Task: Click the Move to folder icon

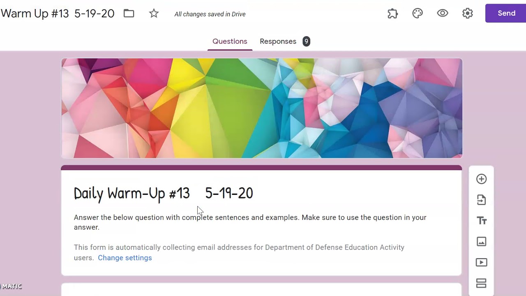Action: click(129, 14)
